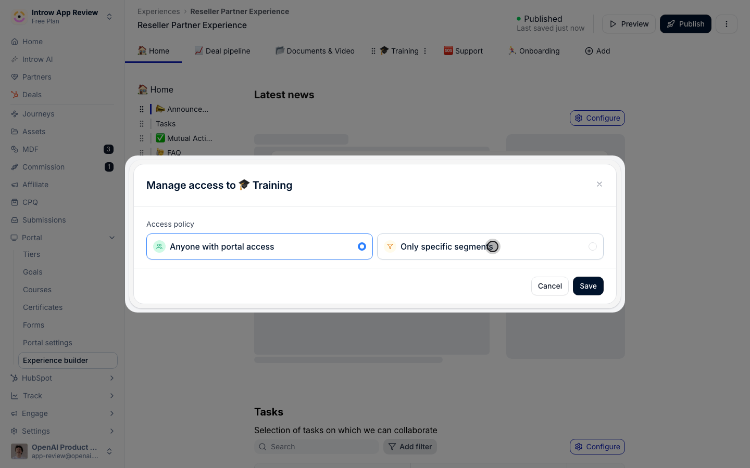The width and height of the screenshot is (750, 468).
Task: Open the Deals HubSpot icon in sidebar
Action: click(15, 95)
